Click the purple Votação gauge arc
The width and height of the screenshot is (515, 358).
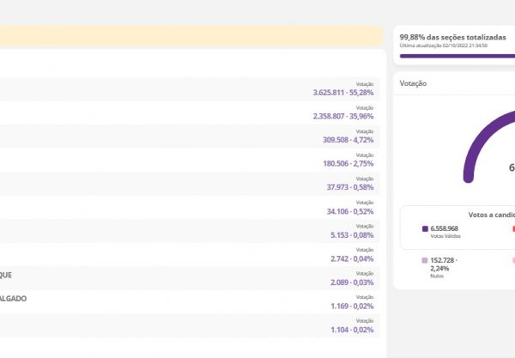click(x=472, y=146)
